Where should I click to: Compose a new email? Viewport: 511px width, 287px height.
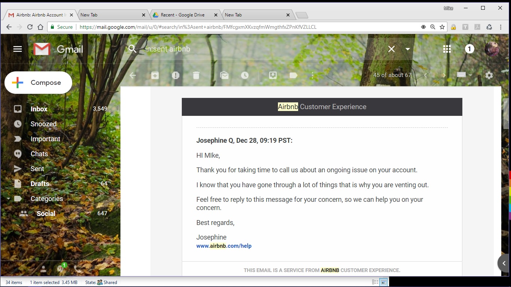point(38,83)
